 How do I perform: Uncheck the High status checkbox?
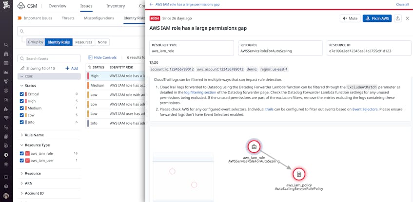point(22,101)
